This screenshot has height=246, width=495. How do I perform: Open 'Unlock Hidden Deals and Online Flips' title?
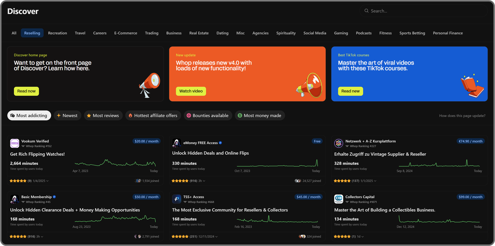pyautogui.click(x=210, y=153)
